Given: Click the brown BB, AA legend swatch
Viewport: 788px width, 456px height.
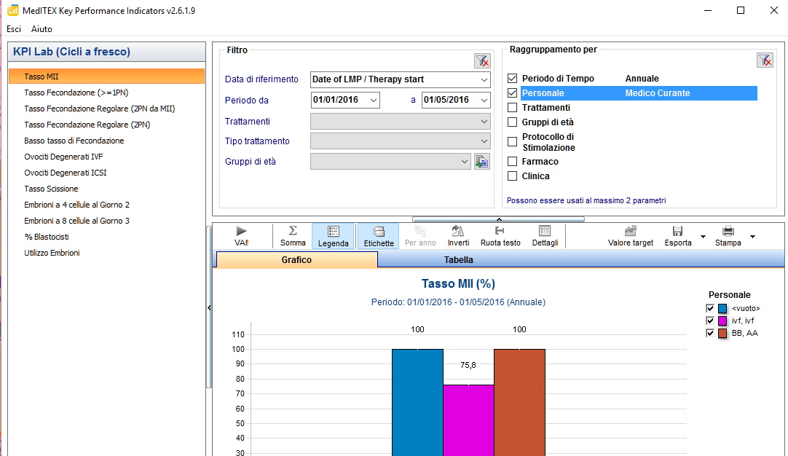Looking at the screenshot, I should pos(722,333).
